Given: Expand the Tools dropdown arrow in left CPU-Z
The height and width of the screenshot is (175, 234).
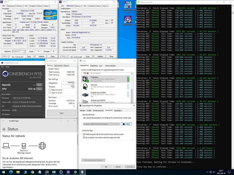Looking at the screenshot, I should (x=34, y=56).
